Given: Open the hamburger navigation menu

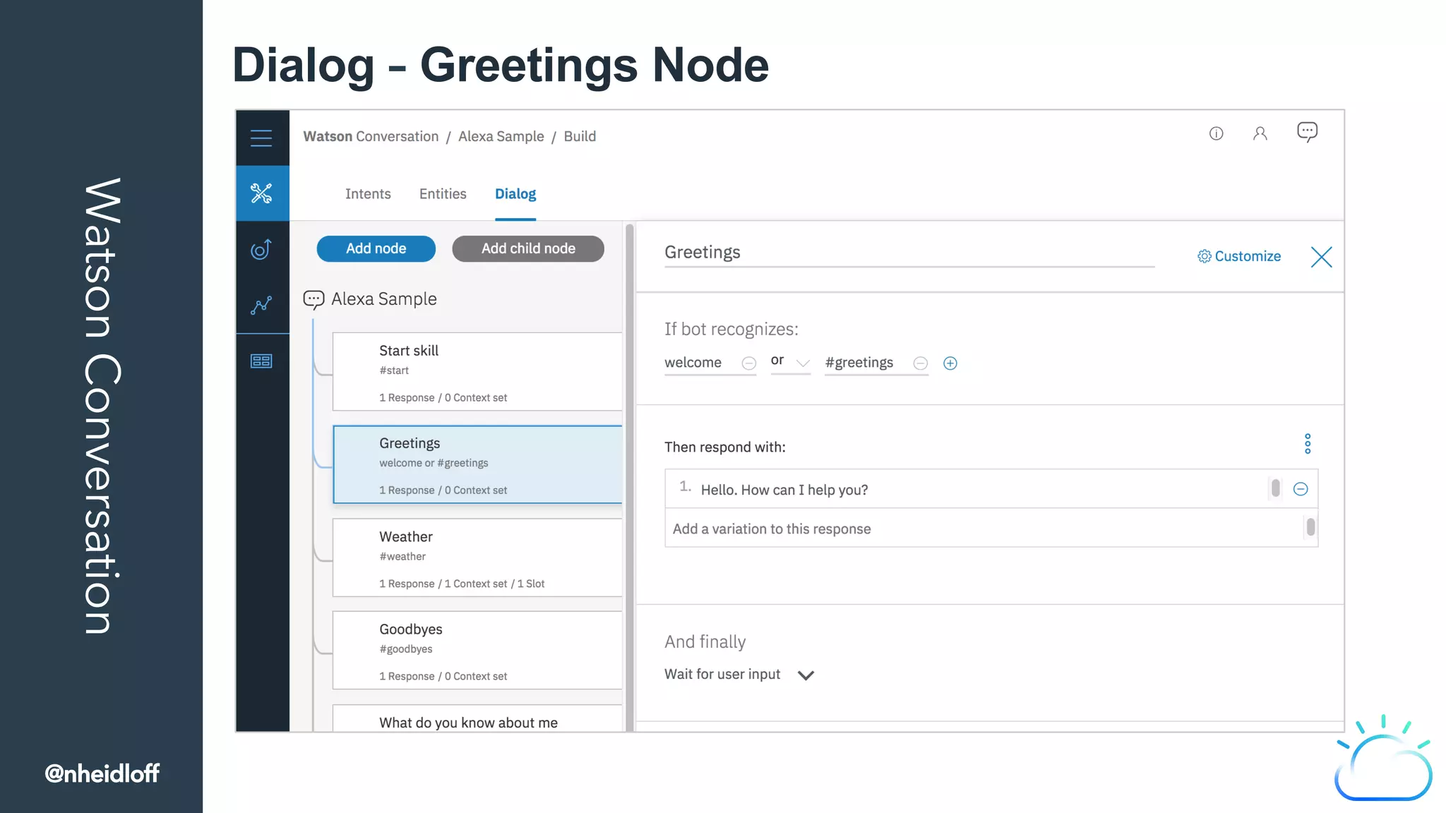Looking at the screenshot, I should click(x=261, y=138).
